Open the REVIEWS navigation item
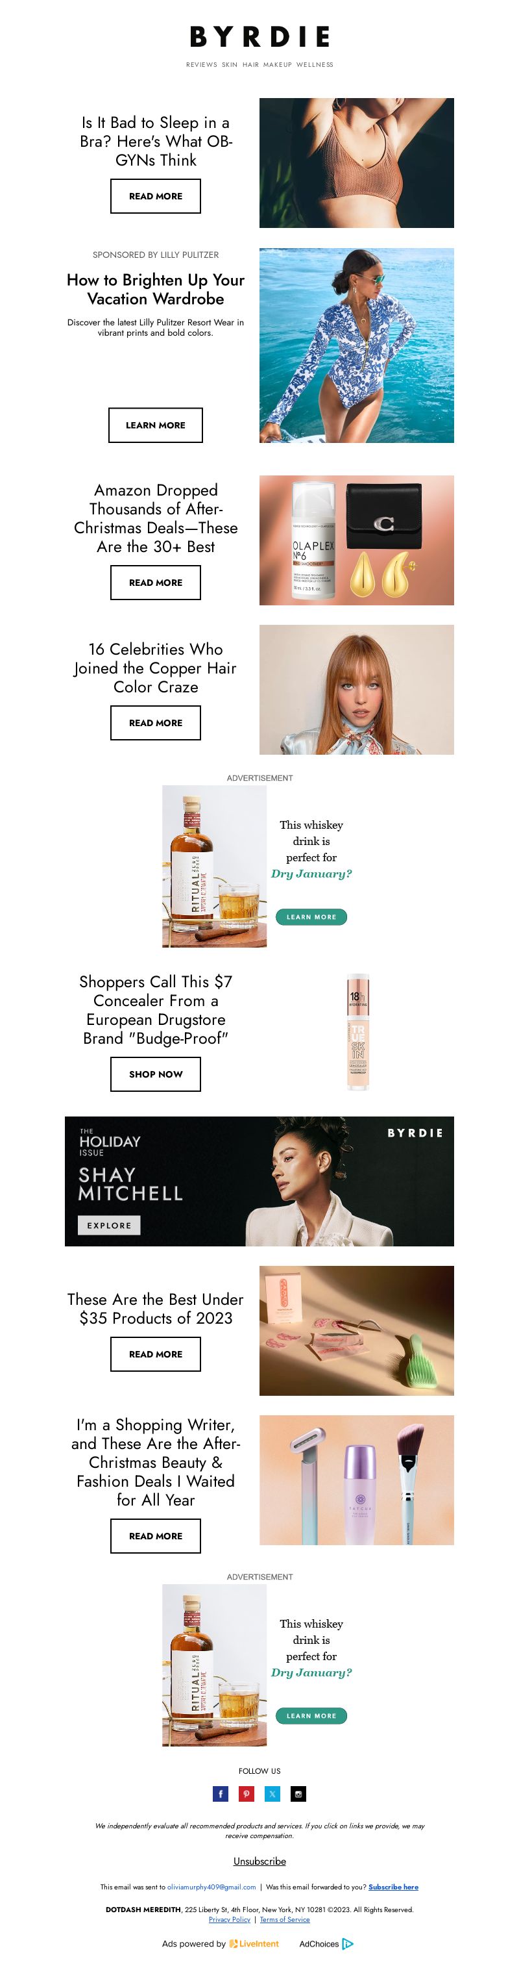Image resolution: width=519 pixels, height=1968 pixels. [202, 65]
